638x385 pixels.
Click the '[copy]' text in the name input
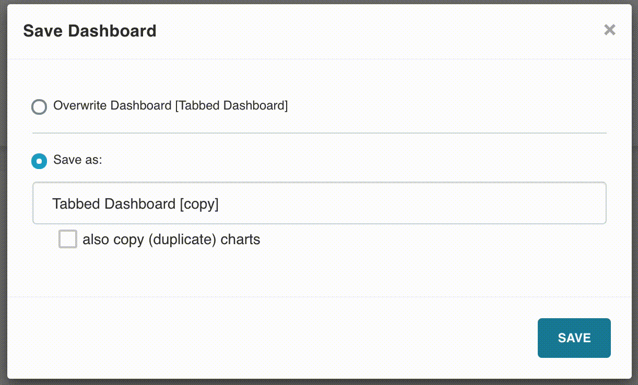tap(199, 204)
